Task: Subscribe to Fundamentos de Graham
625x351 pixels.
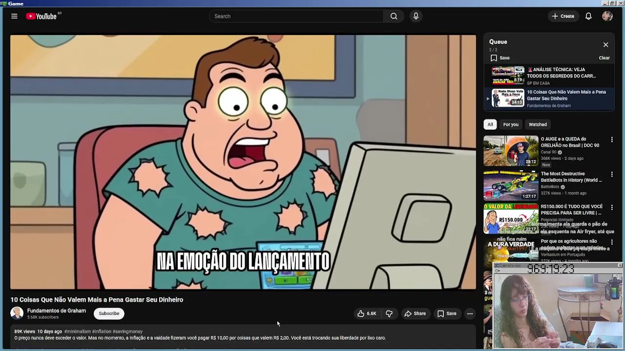Action: click(x=109, y=313)
